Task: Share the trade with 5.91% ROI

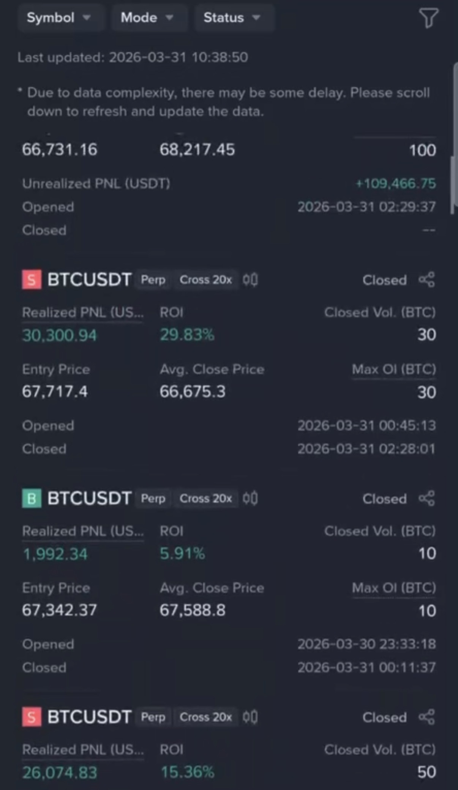Action: click(426, 498)
